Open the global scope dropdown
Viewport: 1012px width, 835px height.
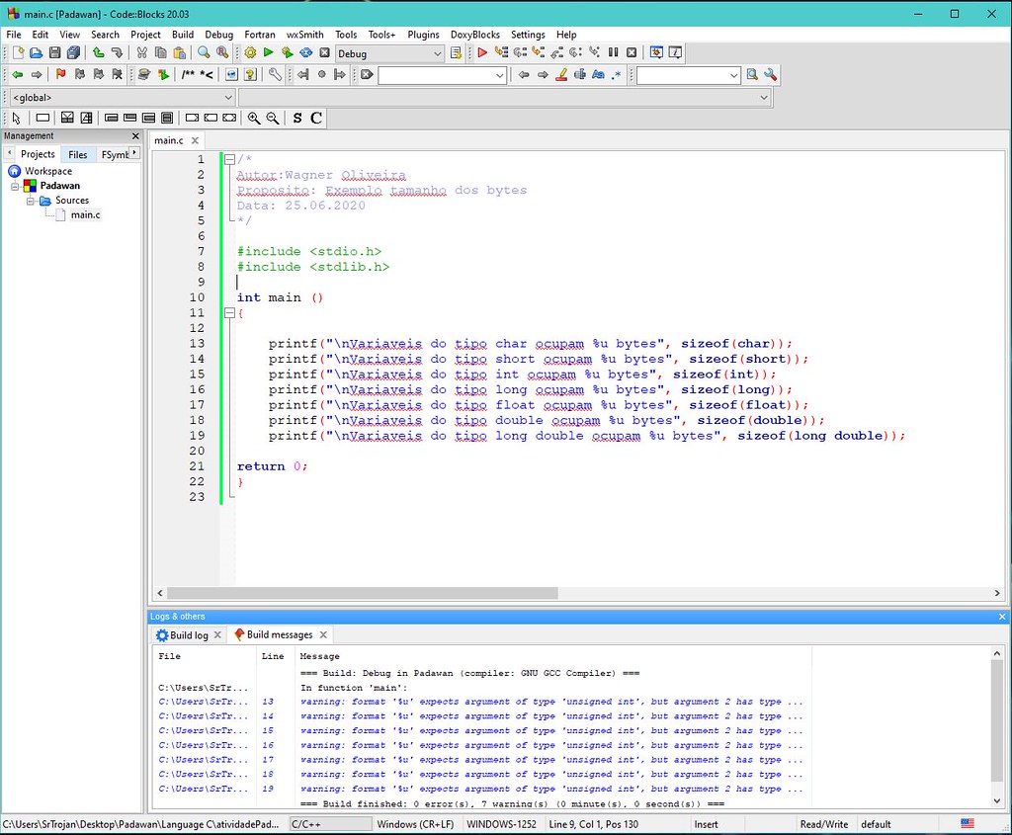121,98
